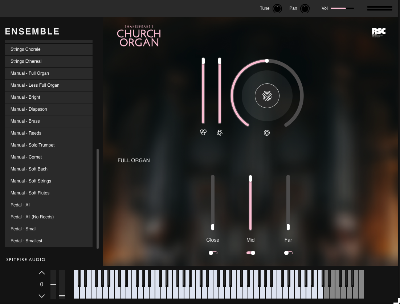Choose Manual - Less Full Organ preset
This screenshot has width=400, height=304.
coord(49,85)
